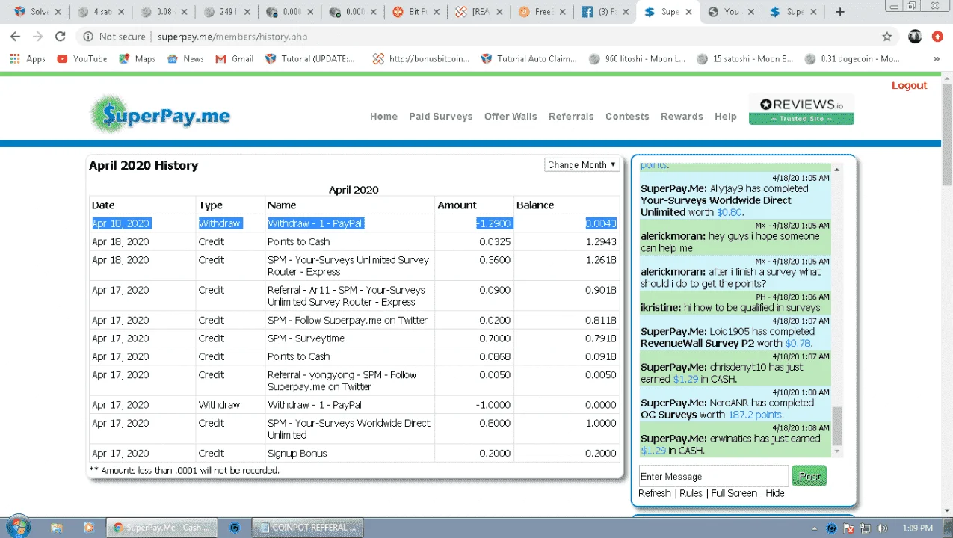Open the Help page
953x538 pixels.
726,116
